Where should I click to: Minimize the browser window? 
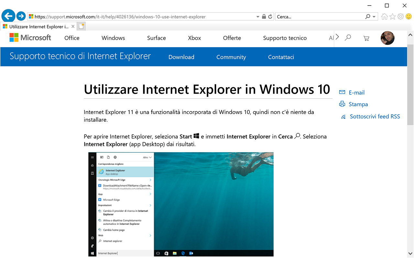point(370,5)
